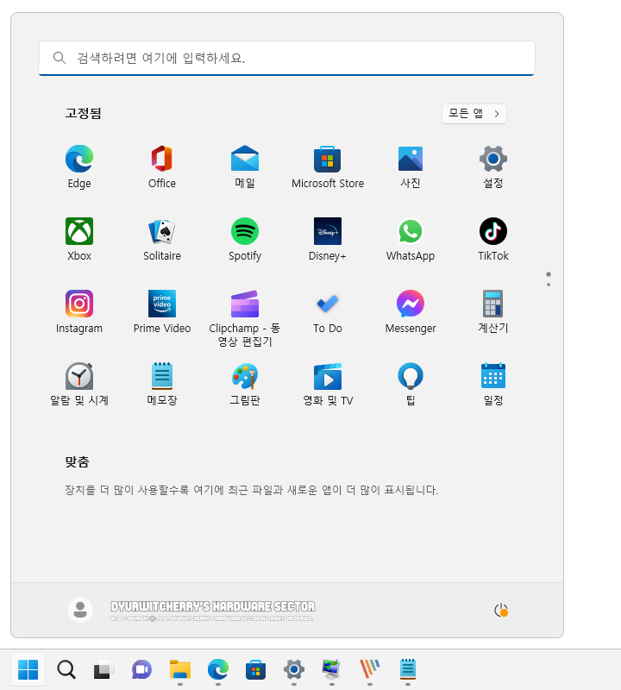621x690 pixels.
Task: Open the power options button
Action: tap(501, 611)
